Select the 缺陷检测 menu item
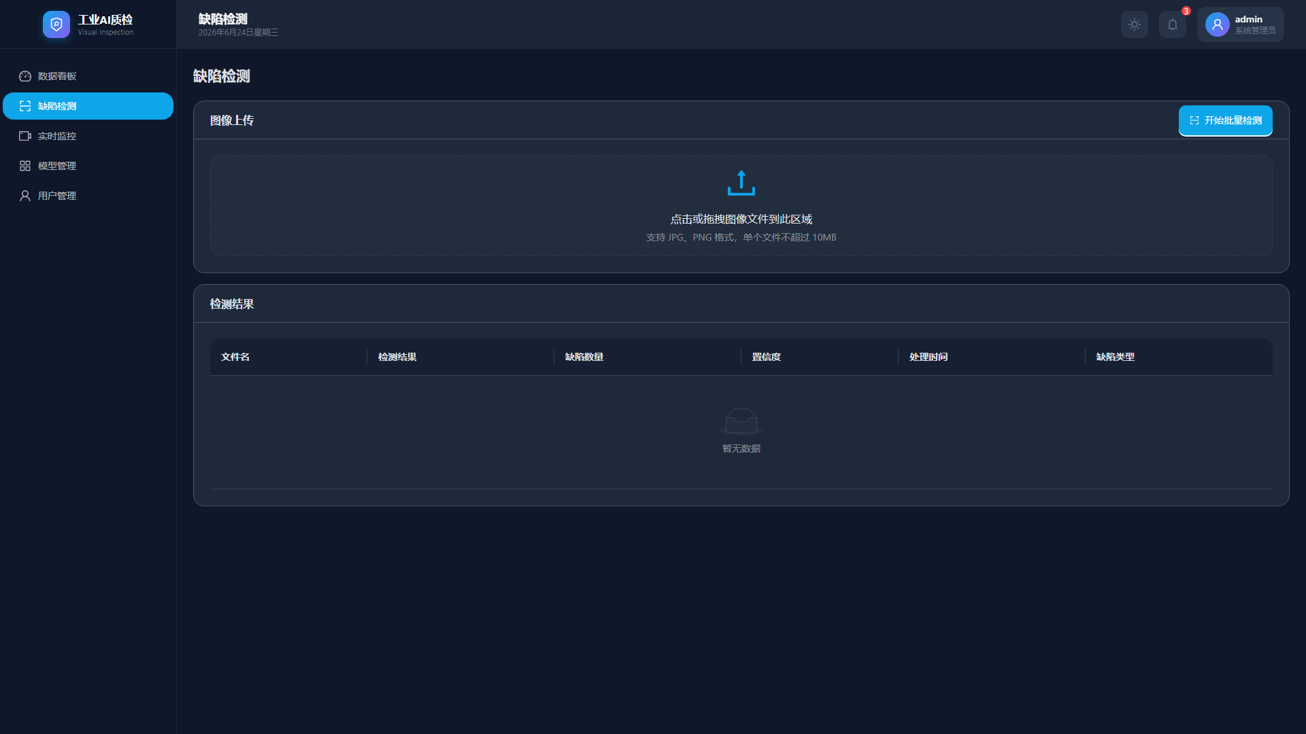This screenshot has height=734, width=1306. point(88,106)
